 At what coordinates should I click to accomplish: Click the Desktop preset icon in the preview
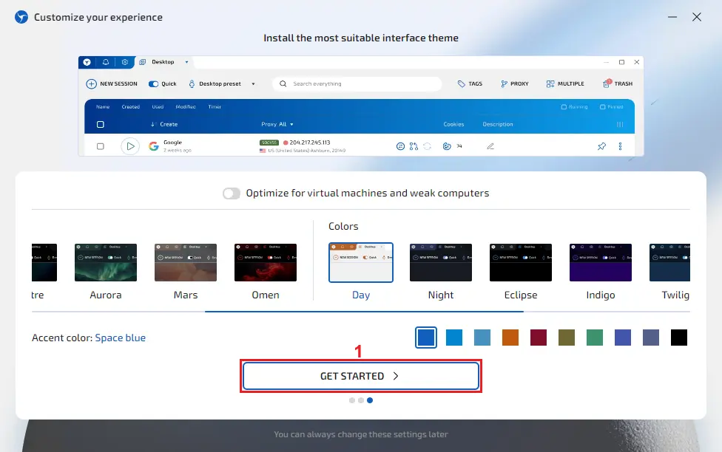tap(192, 83)
